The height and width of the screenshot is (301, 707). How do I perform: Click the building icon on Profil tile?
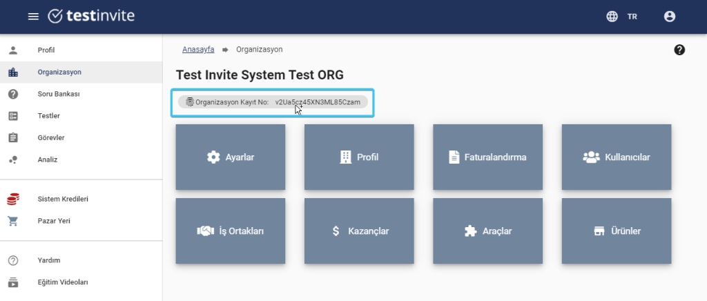tap(345, 157)
